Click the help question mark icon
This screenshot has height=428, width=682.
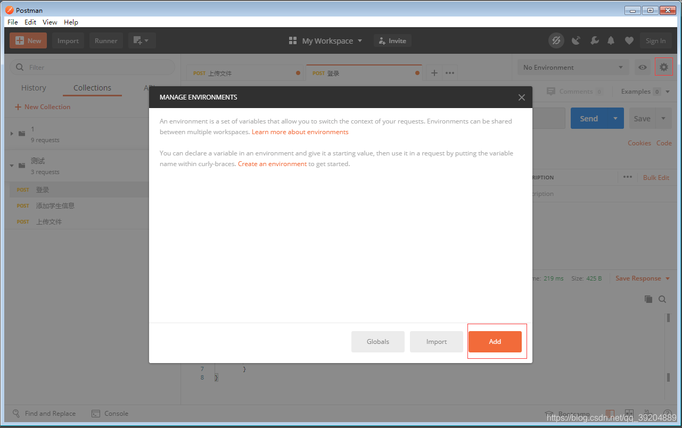coord(667,414)
